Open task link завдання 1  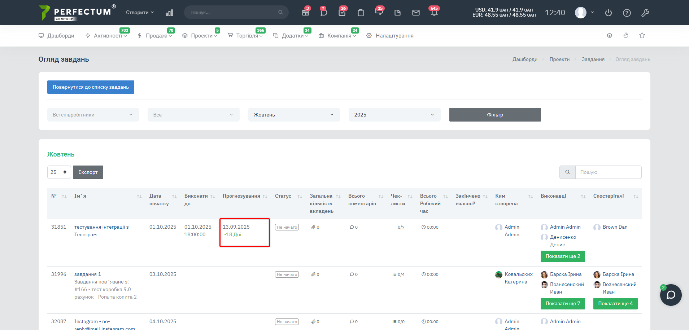[88, 274]
